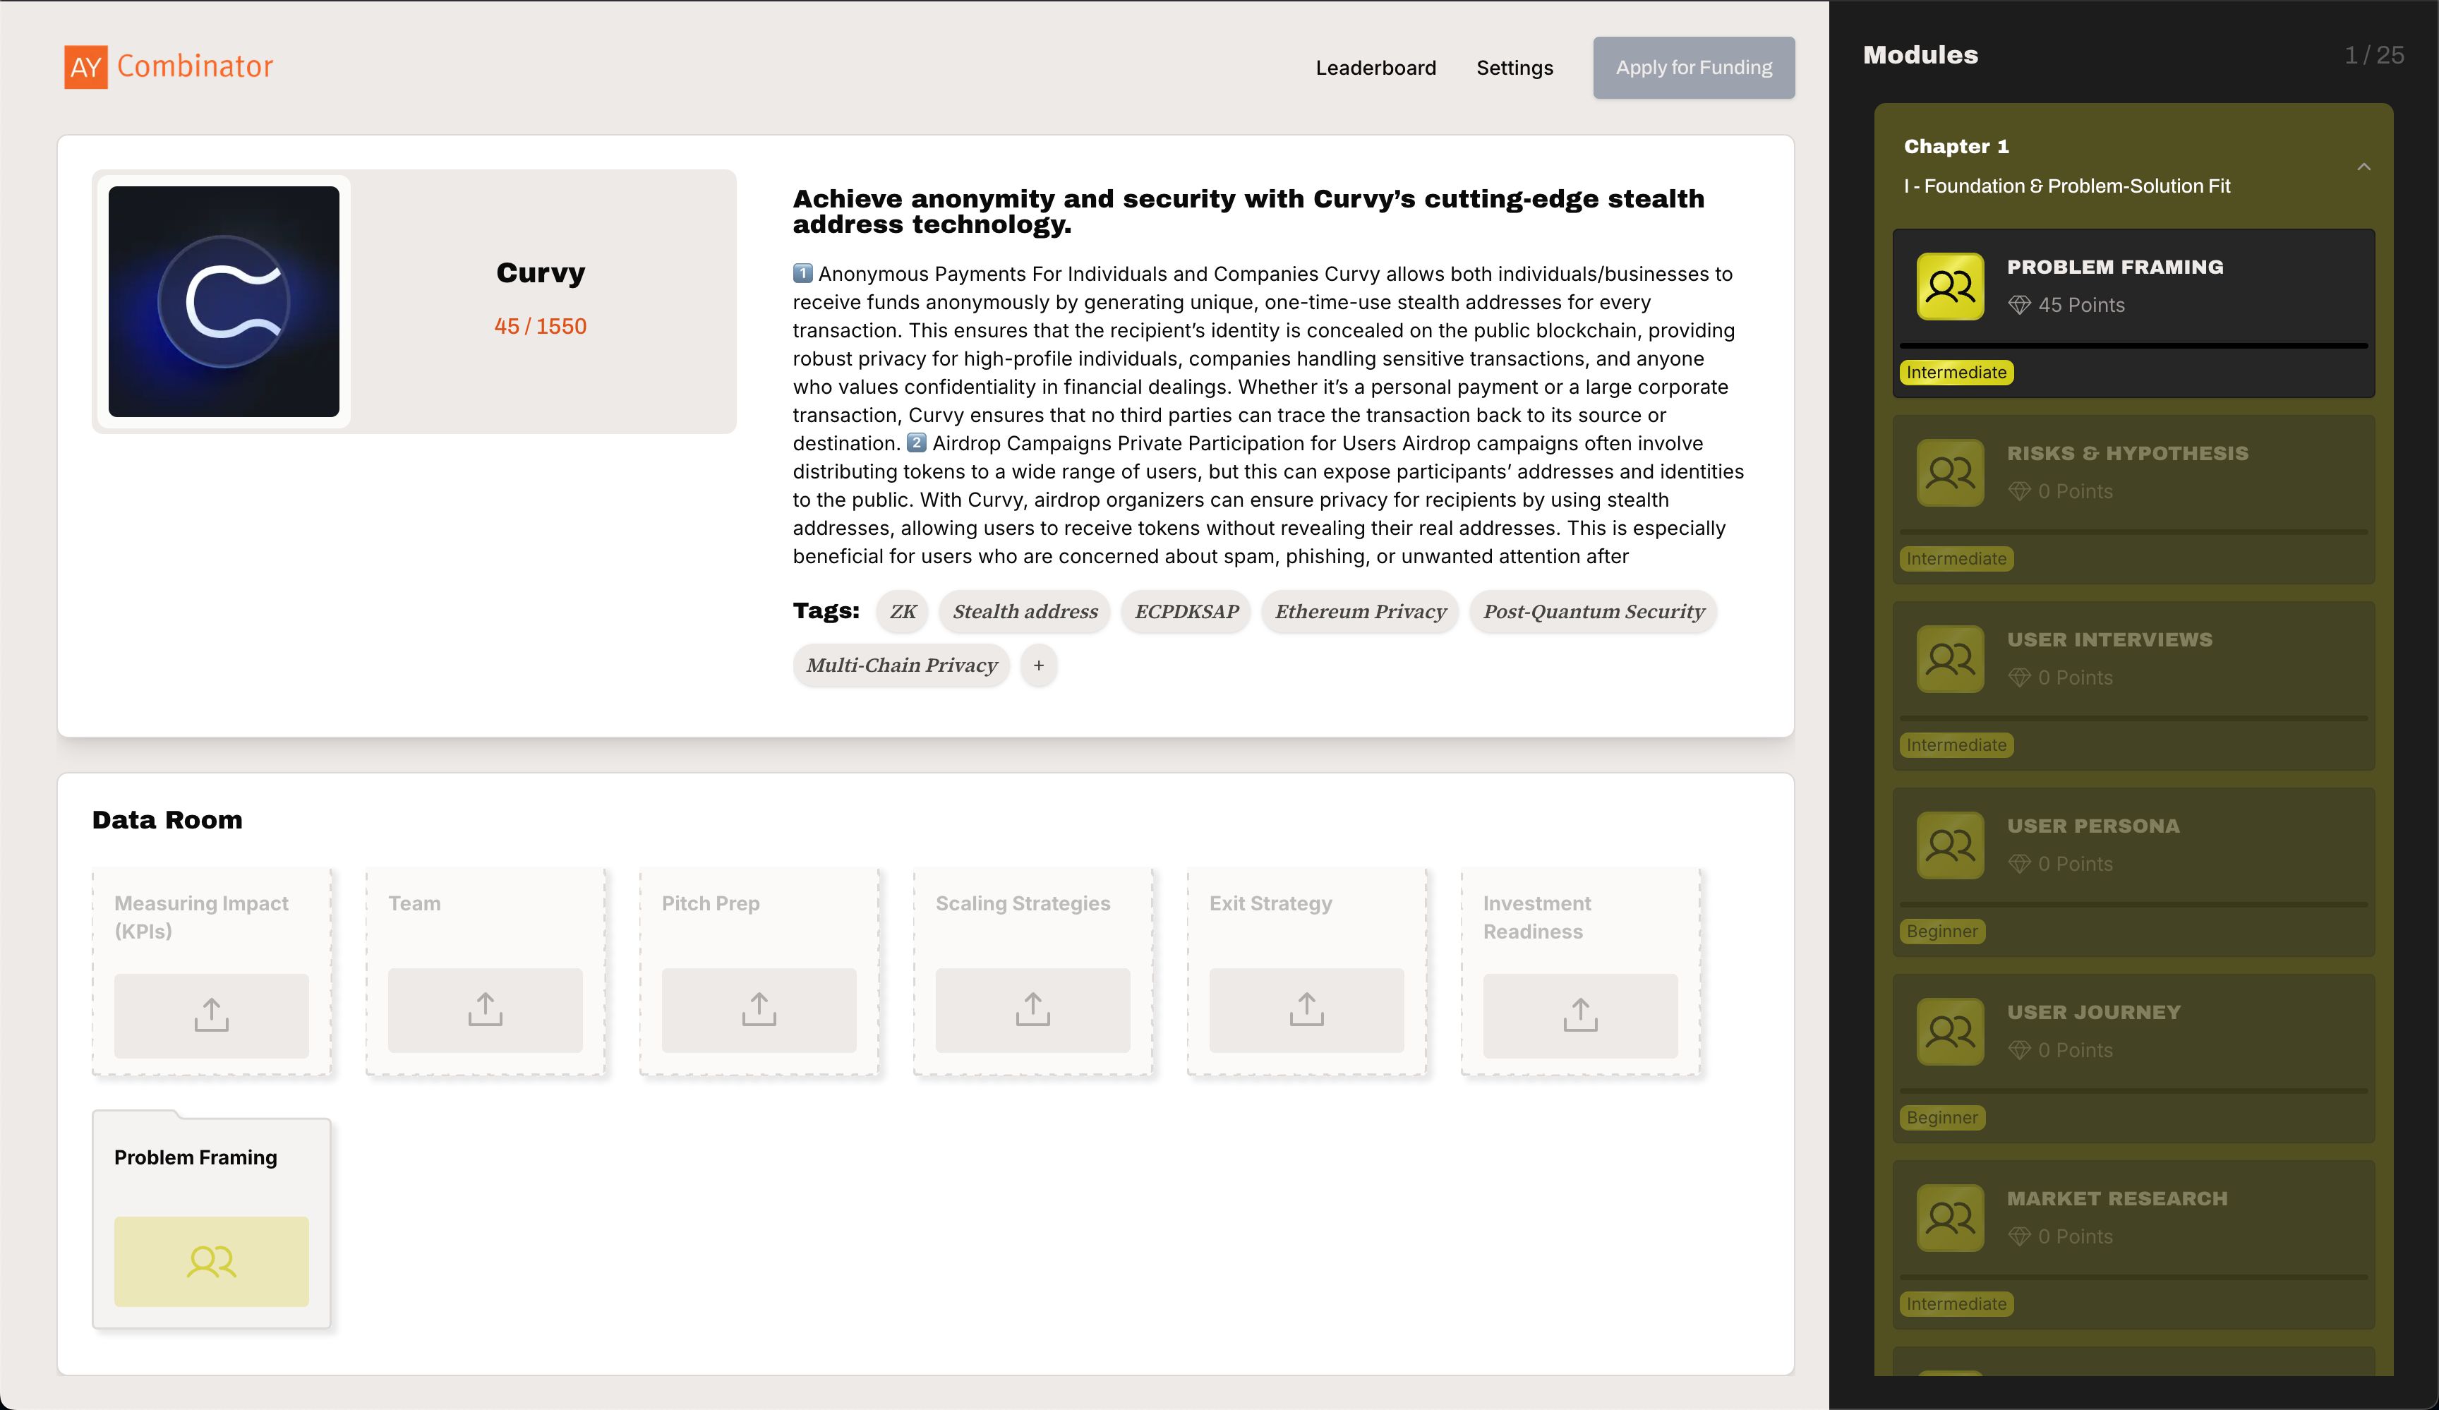Click the Problem Framing progress bar
Image resolution: width=2439 pixels, height=1410 pixels.
(x=2133, y=346)
